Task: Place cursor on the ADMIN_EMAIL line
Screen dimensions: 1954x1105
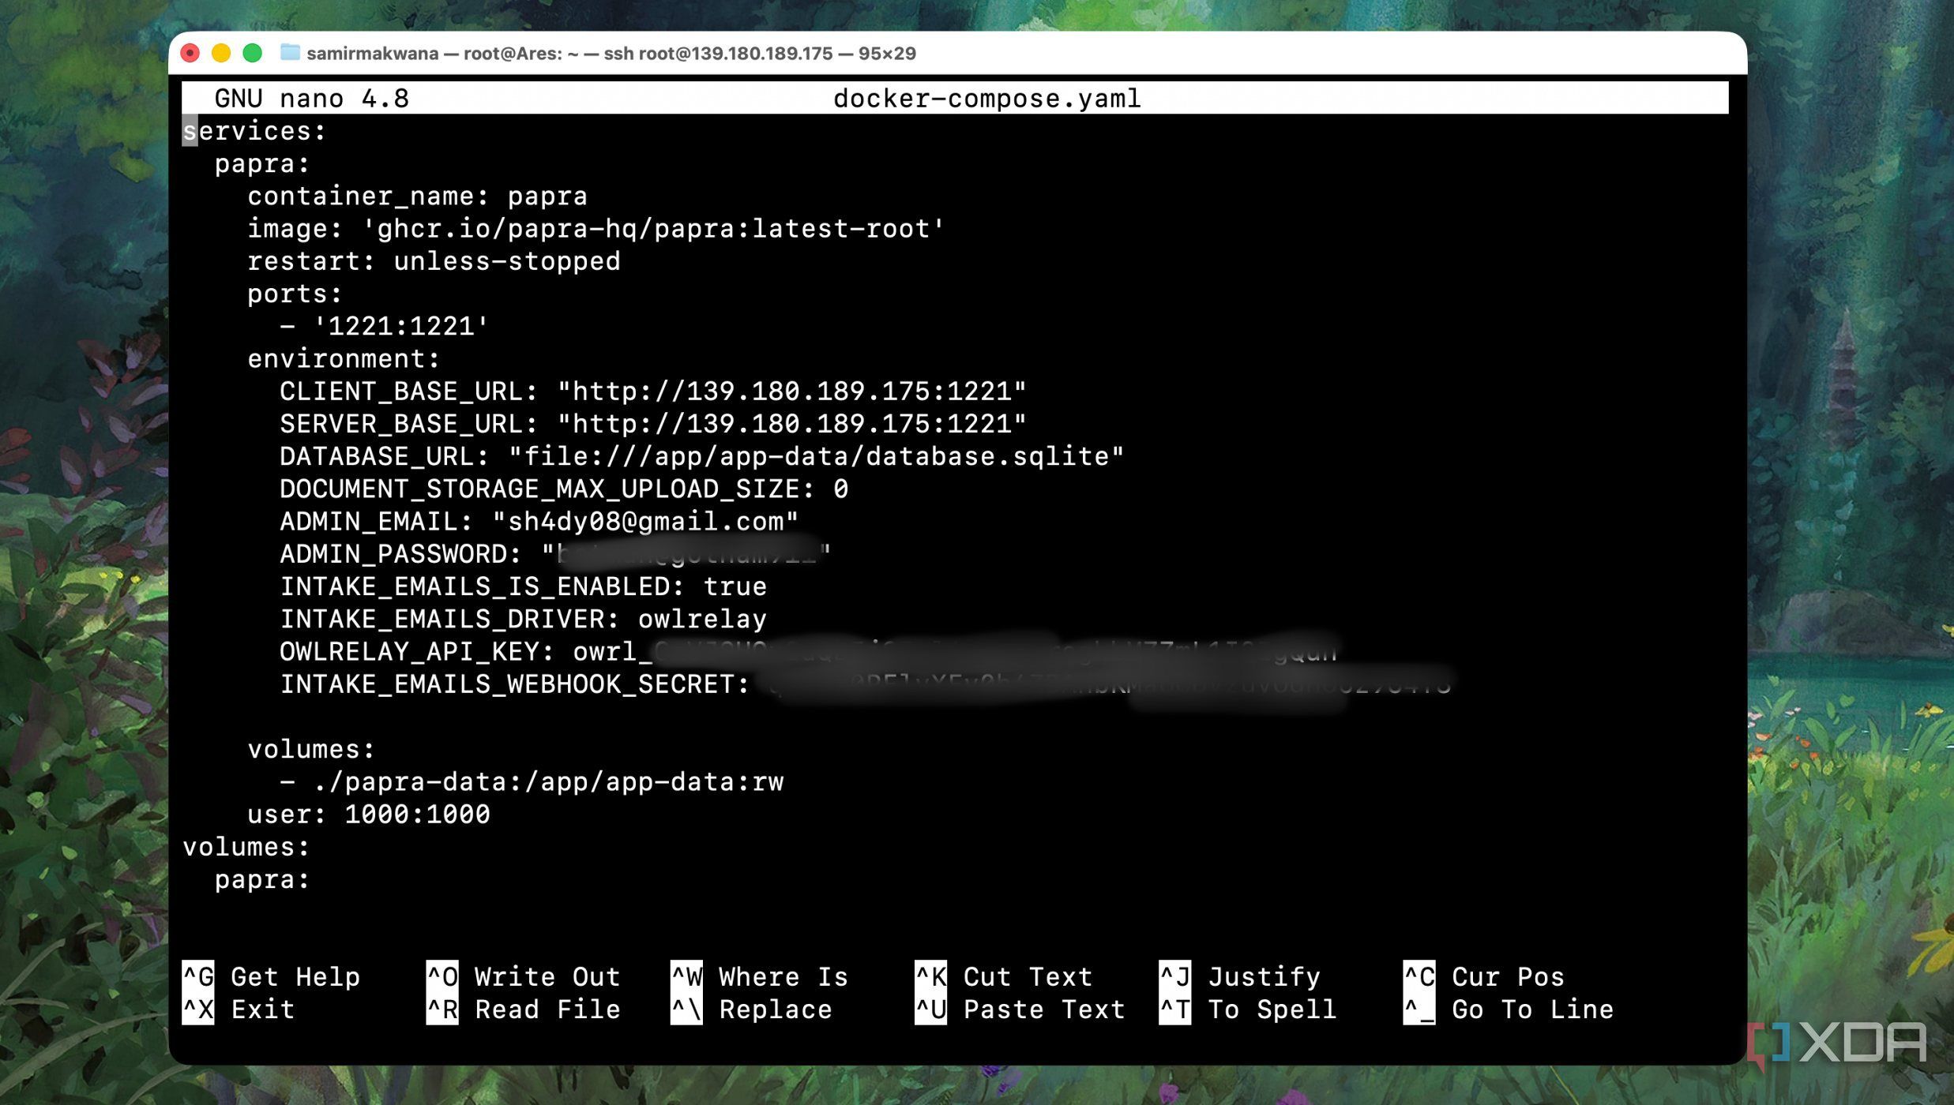Action: [x=539, y=522]
